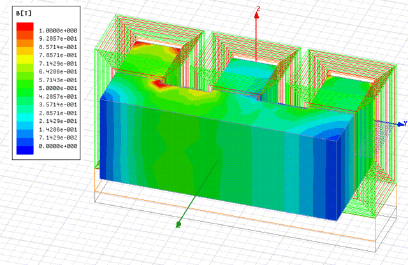Image resolution: width=408 pixels, height=265 pixels.
Task: Click the legend value 3.5714e-001
Action: [x=58, y=104]
